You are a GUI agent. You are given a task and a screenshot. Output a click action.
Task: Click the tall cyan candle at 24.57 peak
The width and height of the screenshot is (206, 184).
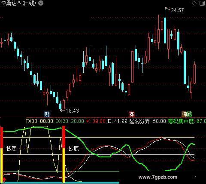pyautogui.click(x=165, y=31)
